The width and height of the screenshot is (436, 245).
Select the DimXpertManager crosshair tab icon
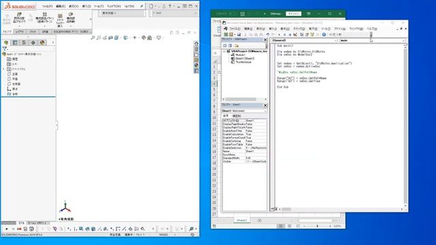point(33,42)
